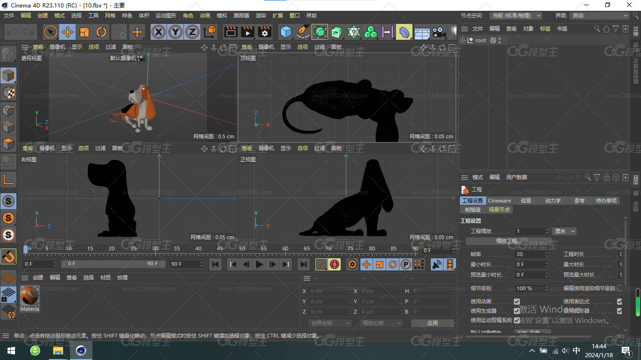Open the 窗口 menu

[295, 15]
